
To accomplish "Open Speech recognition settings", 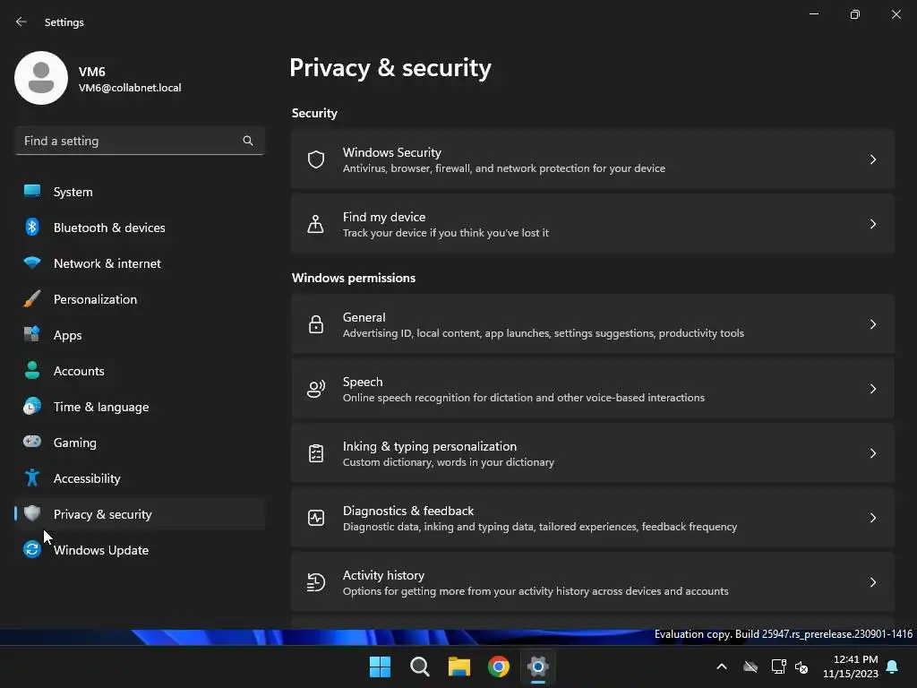I will click(x=593, y=389).
